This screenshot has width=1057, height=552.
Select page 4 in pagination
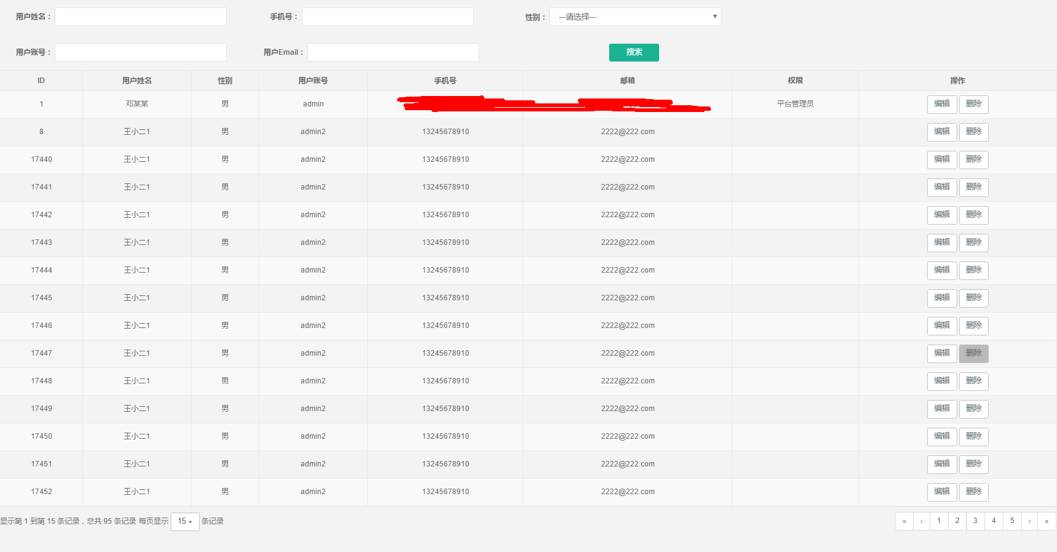[x=994, y=521]
